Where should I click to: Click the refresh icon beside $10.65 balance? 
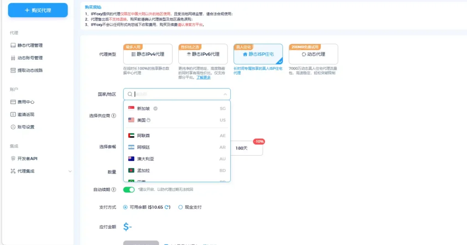pos(167,207)
